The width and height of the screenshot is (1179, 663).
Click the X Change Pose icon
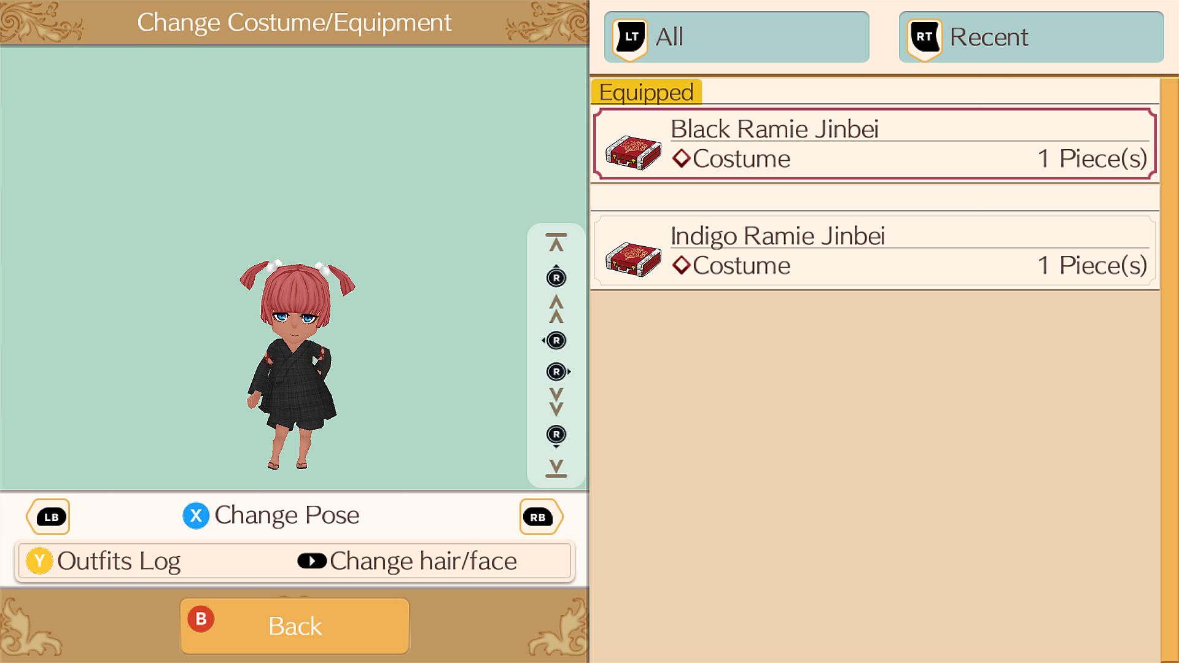[x=196, y=516]
